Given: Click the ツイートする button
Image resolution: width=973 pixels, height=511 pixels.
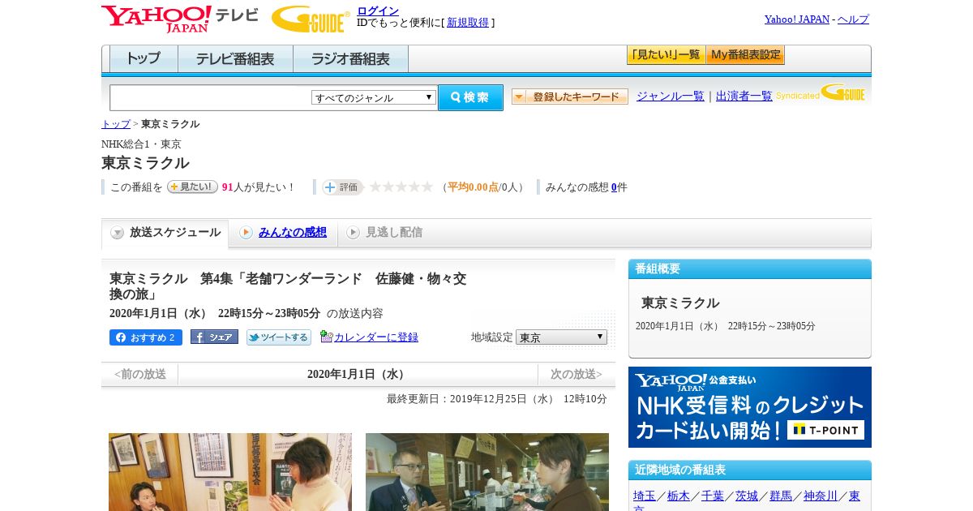Looking at the screenshot, I should (279, 337).
